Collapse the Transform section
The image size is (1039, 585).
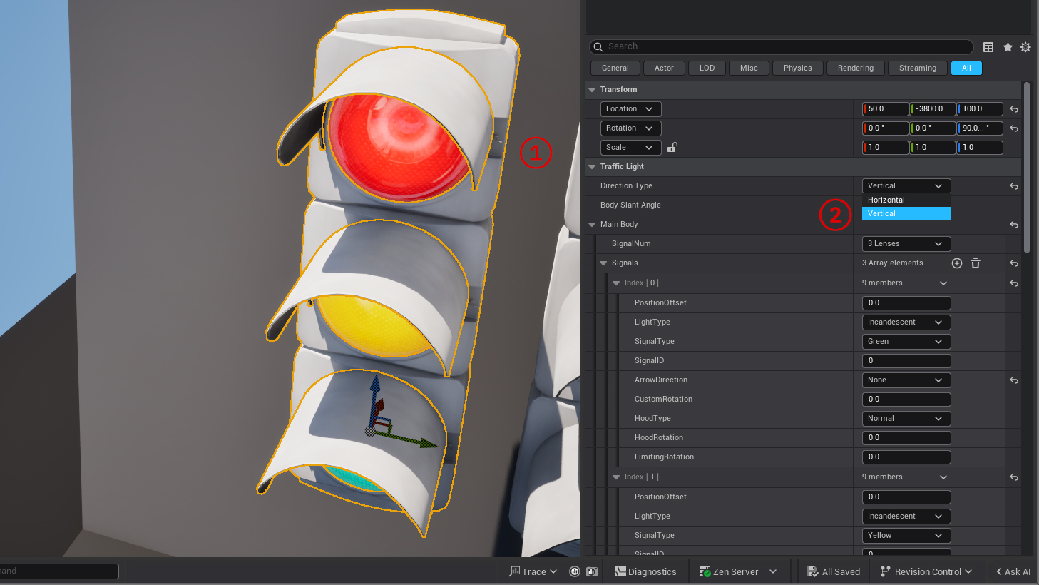pyautogui.click(x=592, y=90)
